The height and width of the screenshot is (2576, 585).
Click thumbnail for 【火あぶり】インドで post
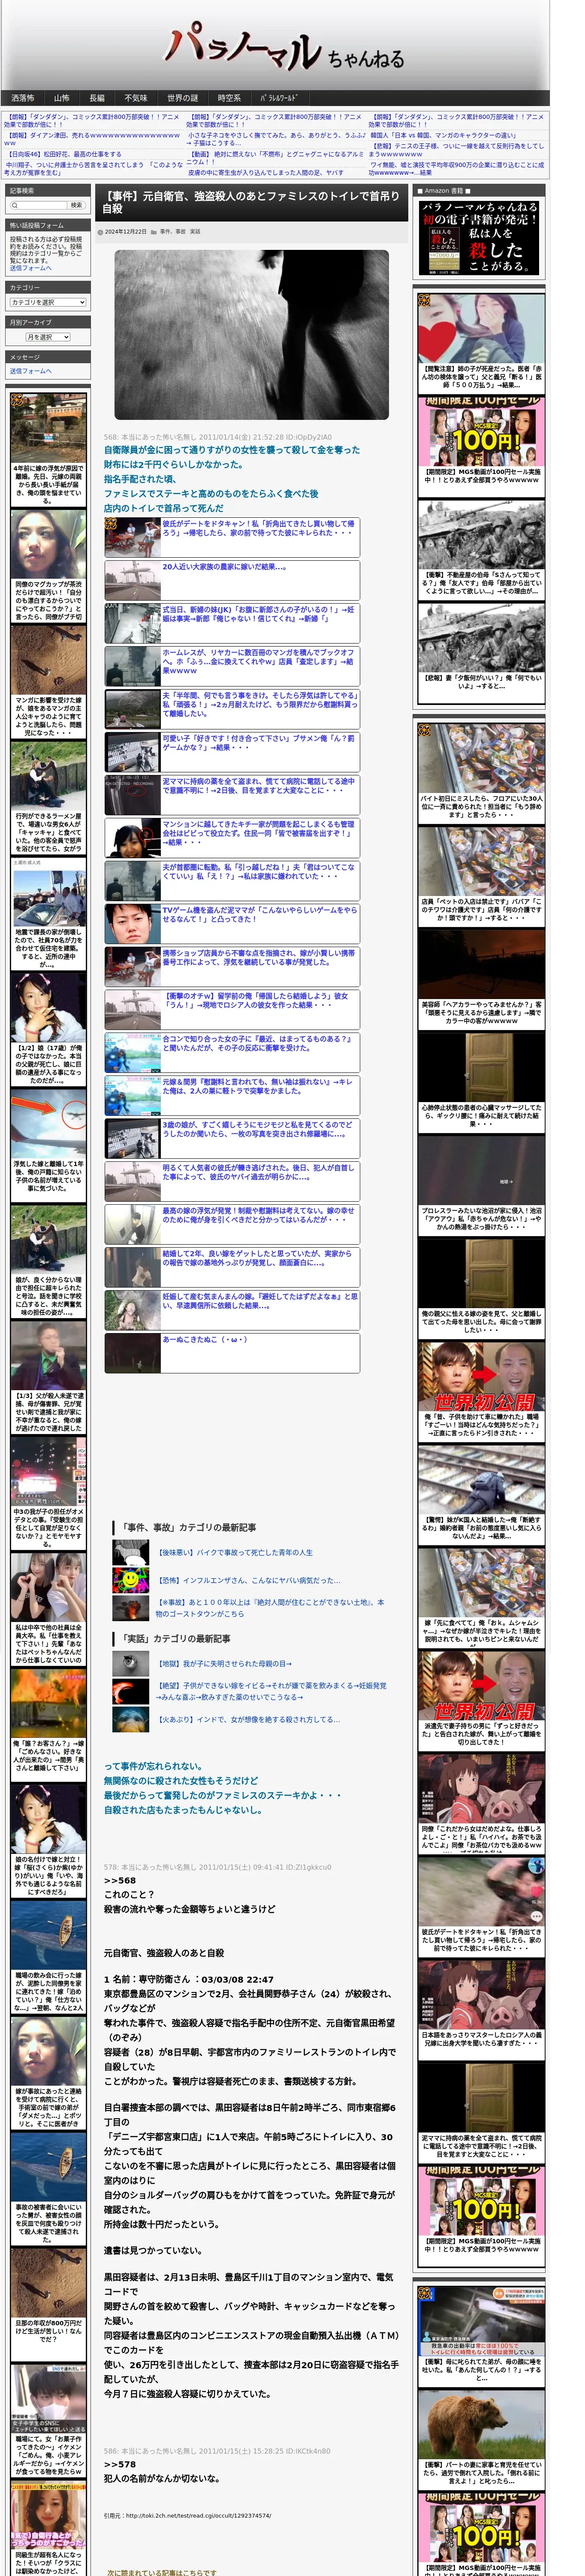[x=131, y=1720]
